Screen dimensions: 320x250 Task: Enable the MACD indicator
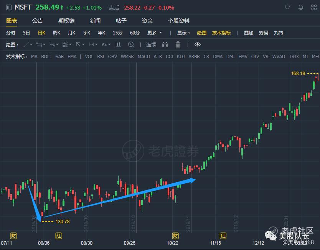coord(144,56)
